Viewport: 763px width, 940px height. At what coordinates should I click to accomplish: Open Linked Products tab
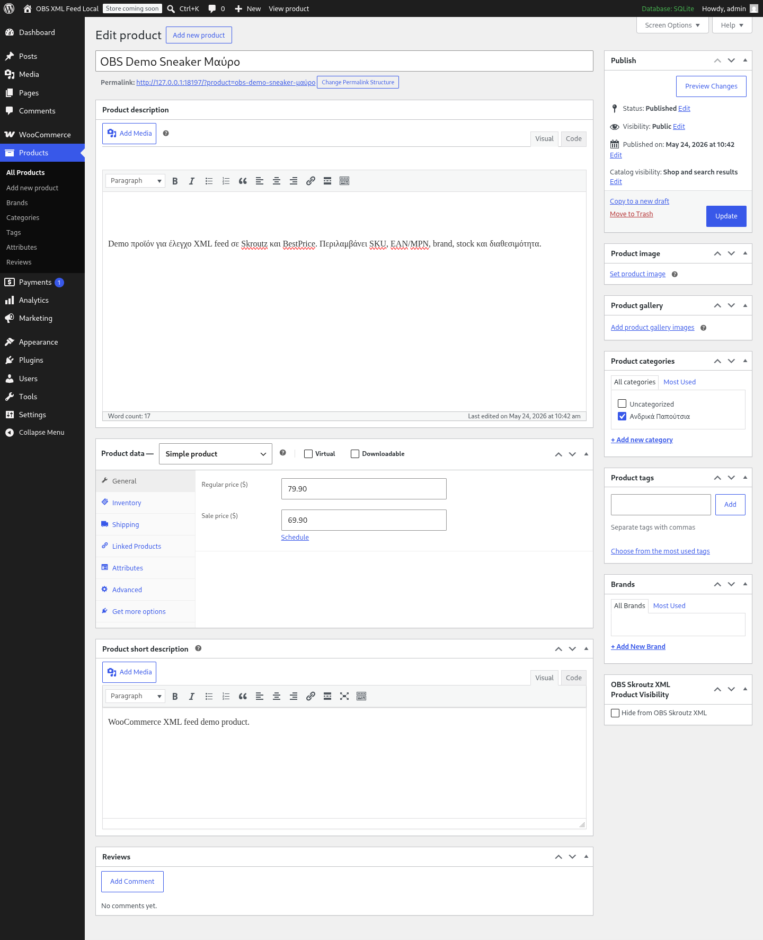point(146,546)
